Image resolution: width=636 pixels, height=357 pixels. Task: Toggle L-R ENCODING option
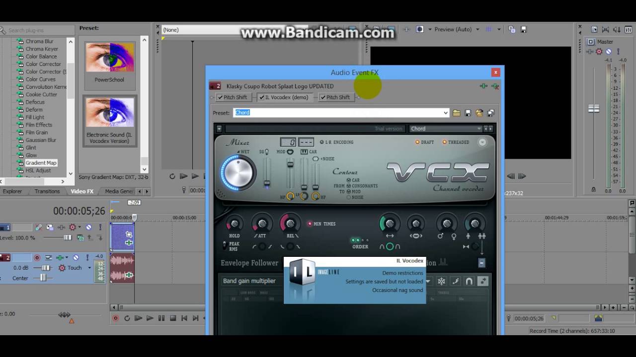(x=336, y=142)
